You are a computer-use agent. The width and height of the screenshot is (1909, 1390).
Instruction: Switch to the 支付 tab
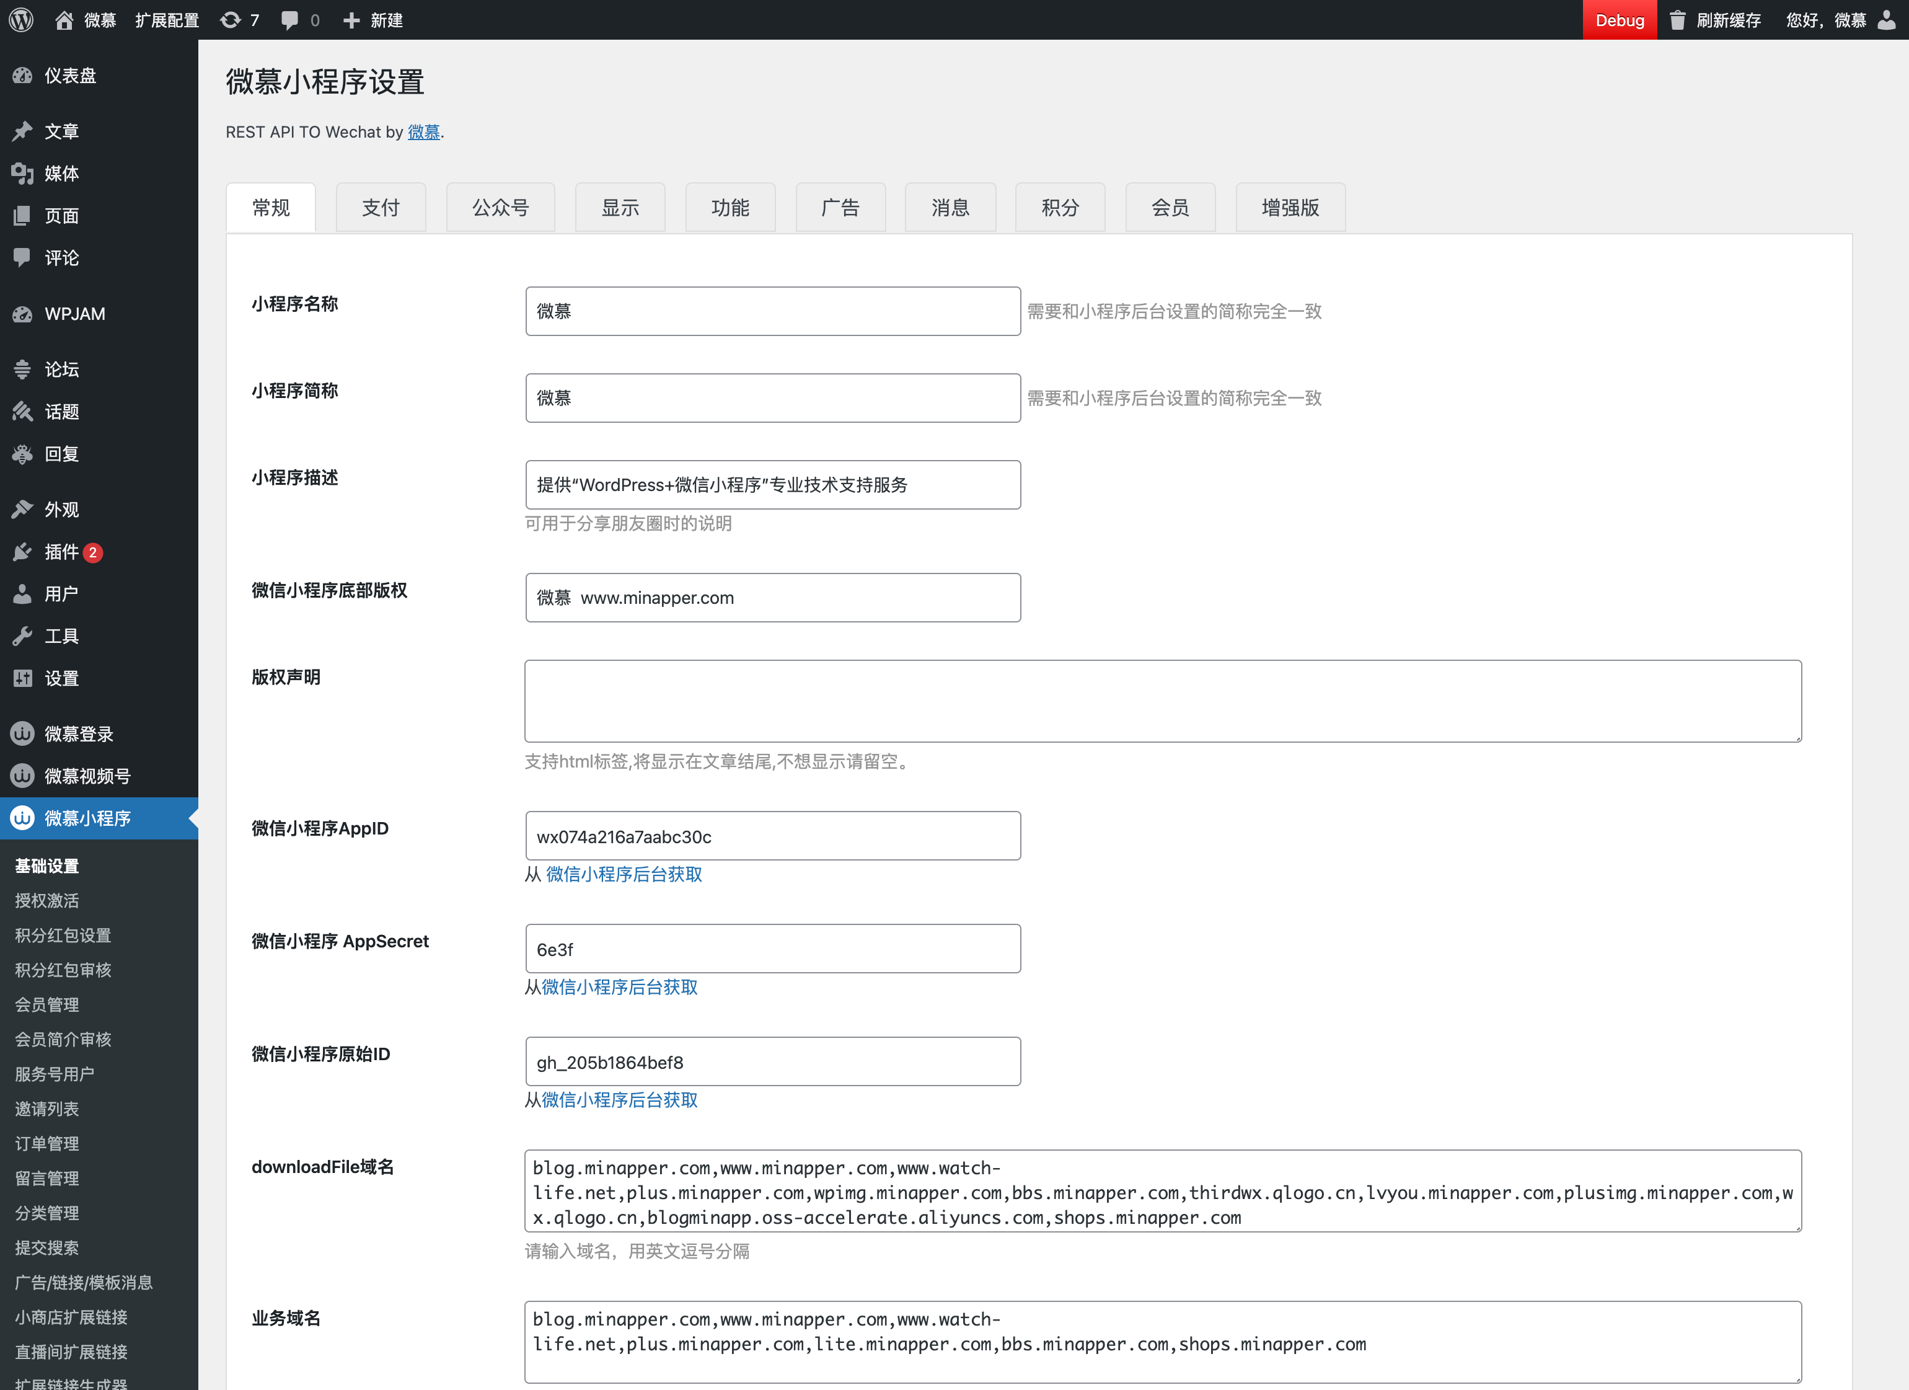(x=381, y=207)
